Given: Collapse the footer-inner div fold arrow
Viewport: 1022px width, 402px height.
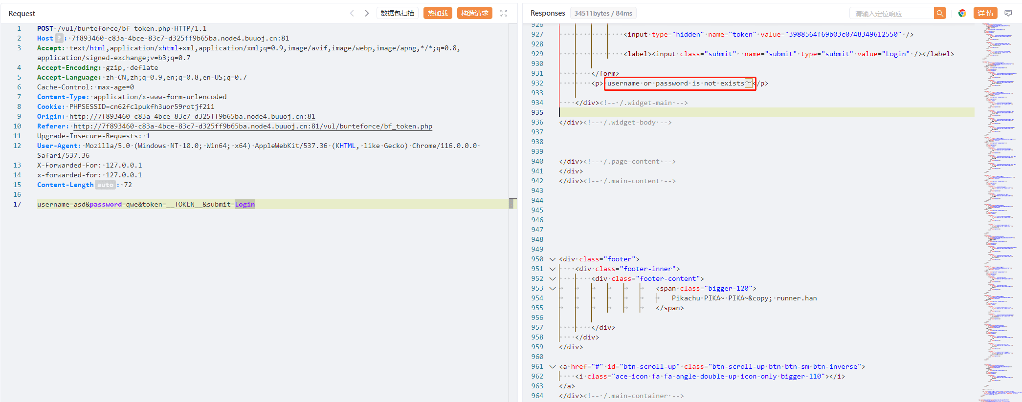Looking at the screenshot, I should [553, 269].
